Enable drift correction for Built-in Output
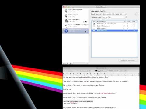The width and height of the screenshot is (146, 109). tap(134, 31)
